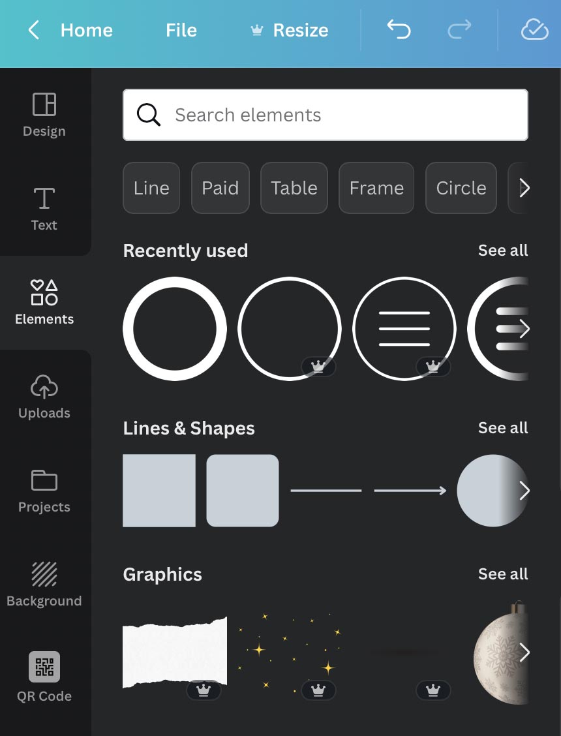Image resolution: width=561 pixels, height=736 pixels.
Task: Expand more filter chips with the arrow
Action: tap(524, 188)
